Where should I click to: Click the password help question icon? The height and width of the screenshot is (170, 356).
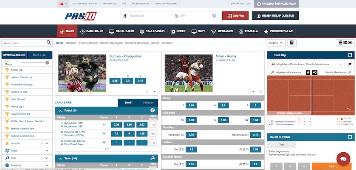pos(214,16)
